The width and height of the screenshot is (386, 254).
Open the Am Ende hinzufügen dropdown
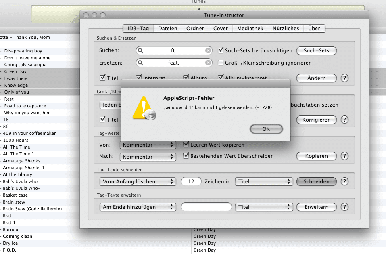138,207
